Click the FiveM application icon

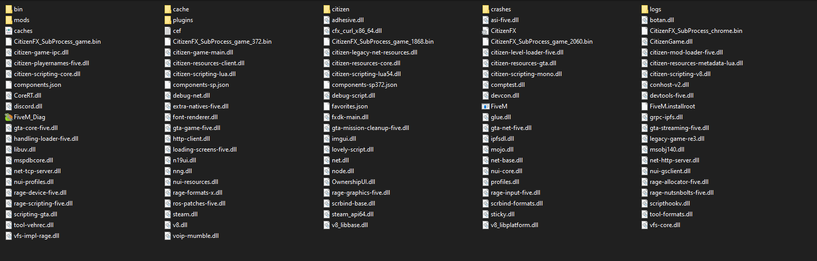pos(485,106)
